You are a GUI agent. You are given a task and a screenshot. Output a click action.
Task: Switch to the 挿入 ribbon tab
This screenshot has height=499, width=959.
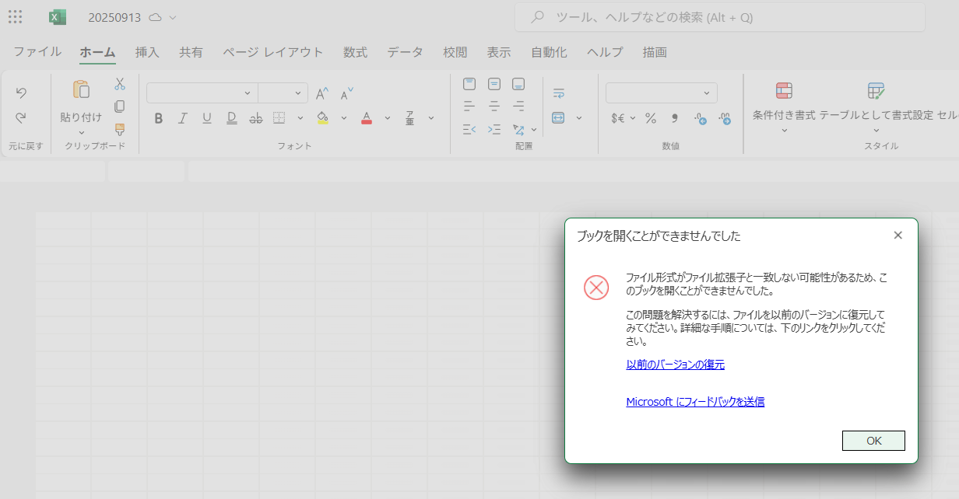(x=147, y=52)
